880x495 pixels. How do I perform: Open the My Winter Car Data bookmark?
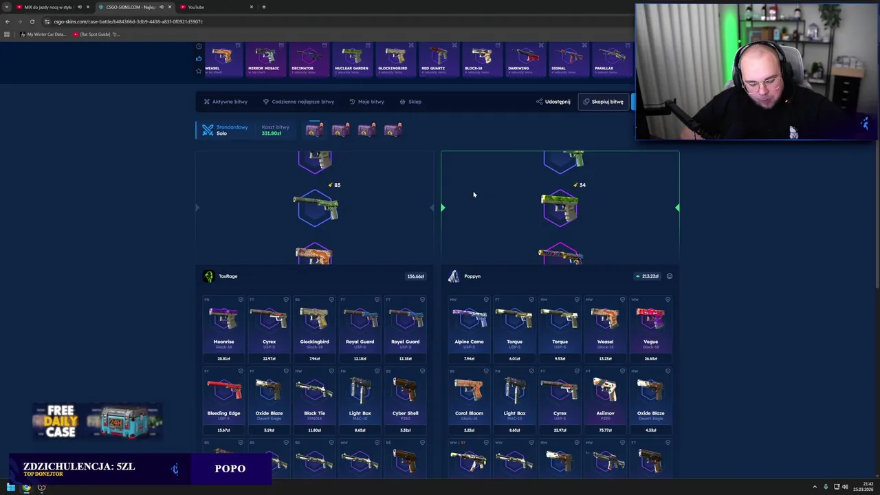click(43, 34)
